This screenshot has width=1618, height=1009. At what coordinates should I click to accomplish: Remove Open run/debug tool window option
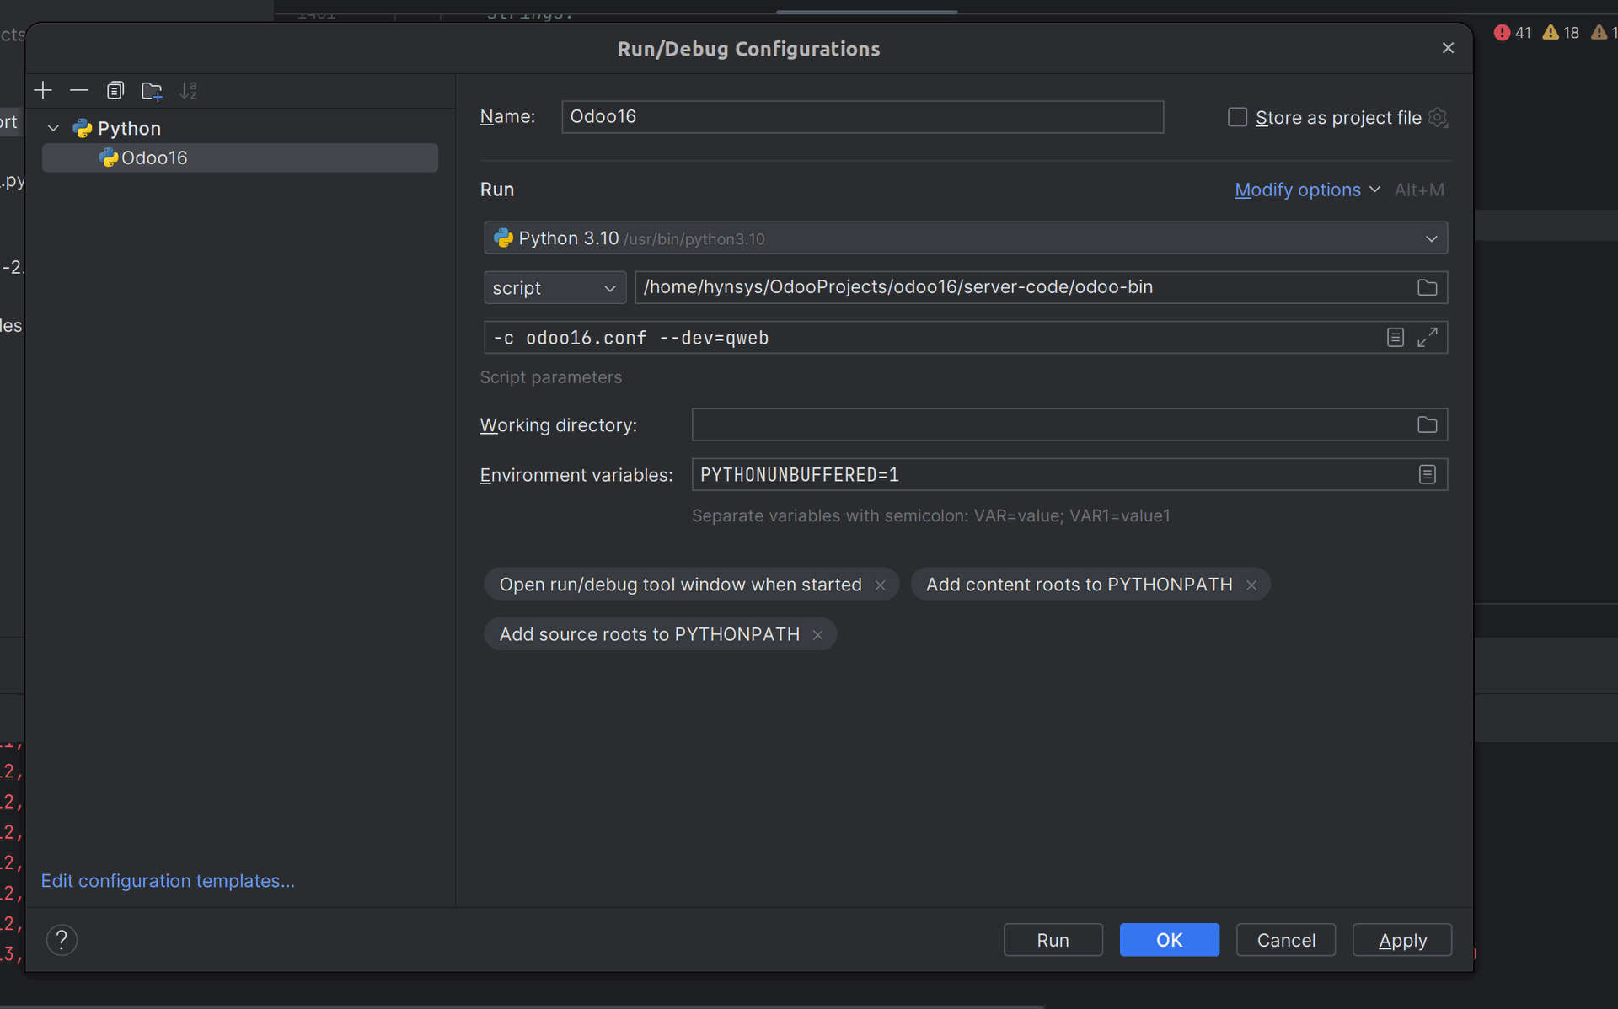[x=880, y=585]
